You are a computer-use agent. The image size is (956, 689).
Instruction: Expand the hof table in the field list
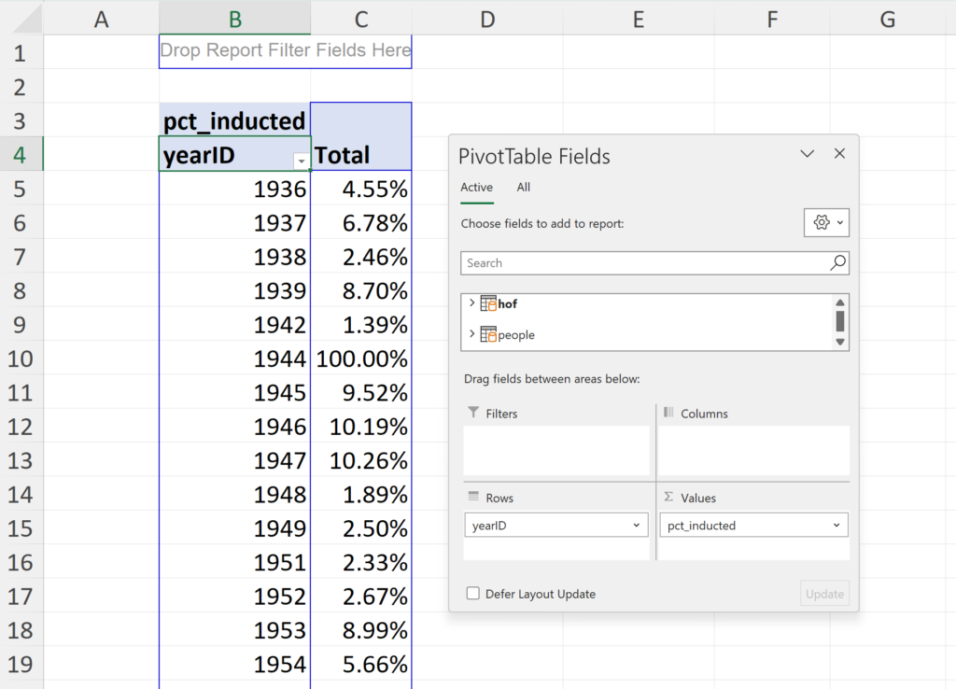[471, 302]
